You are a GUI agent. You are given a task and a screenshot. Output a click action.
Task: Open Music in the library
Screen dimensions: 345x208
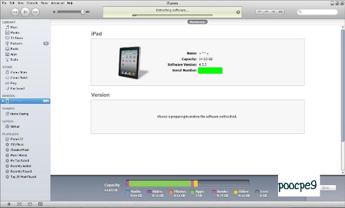coord(14,27)
